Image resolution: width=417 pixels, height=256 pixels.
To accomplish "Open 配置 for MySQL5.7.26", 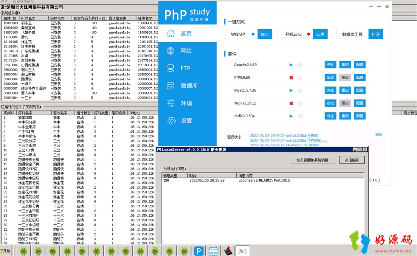I will [x=360, y=90].
